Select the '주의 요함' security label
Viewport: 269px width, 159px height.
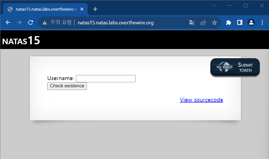[61, 22]
